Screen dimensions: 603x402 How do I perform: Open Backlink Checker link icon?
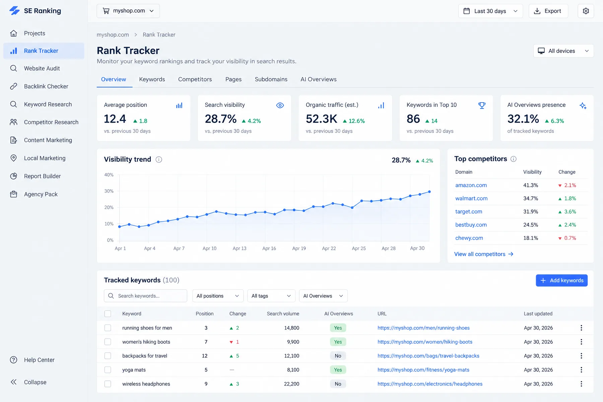point(14,86)
